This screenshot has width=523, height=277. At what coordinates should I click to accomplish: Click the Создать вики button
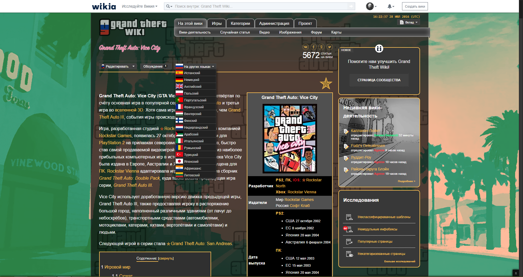point(415,6)
